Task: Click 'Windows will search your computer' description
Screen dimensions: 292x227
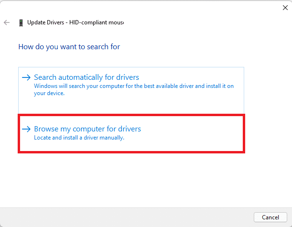Action: pos(134,89)
